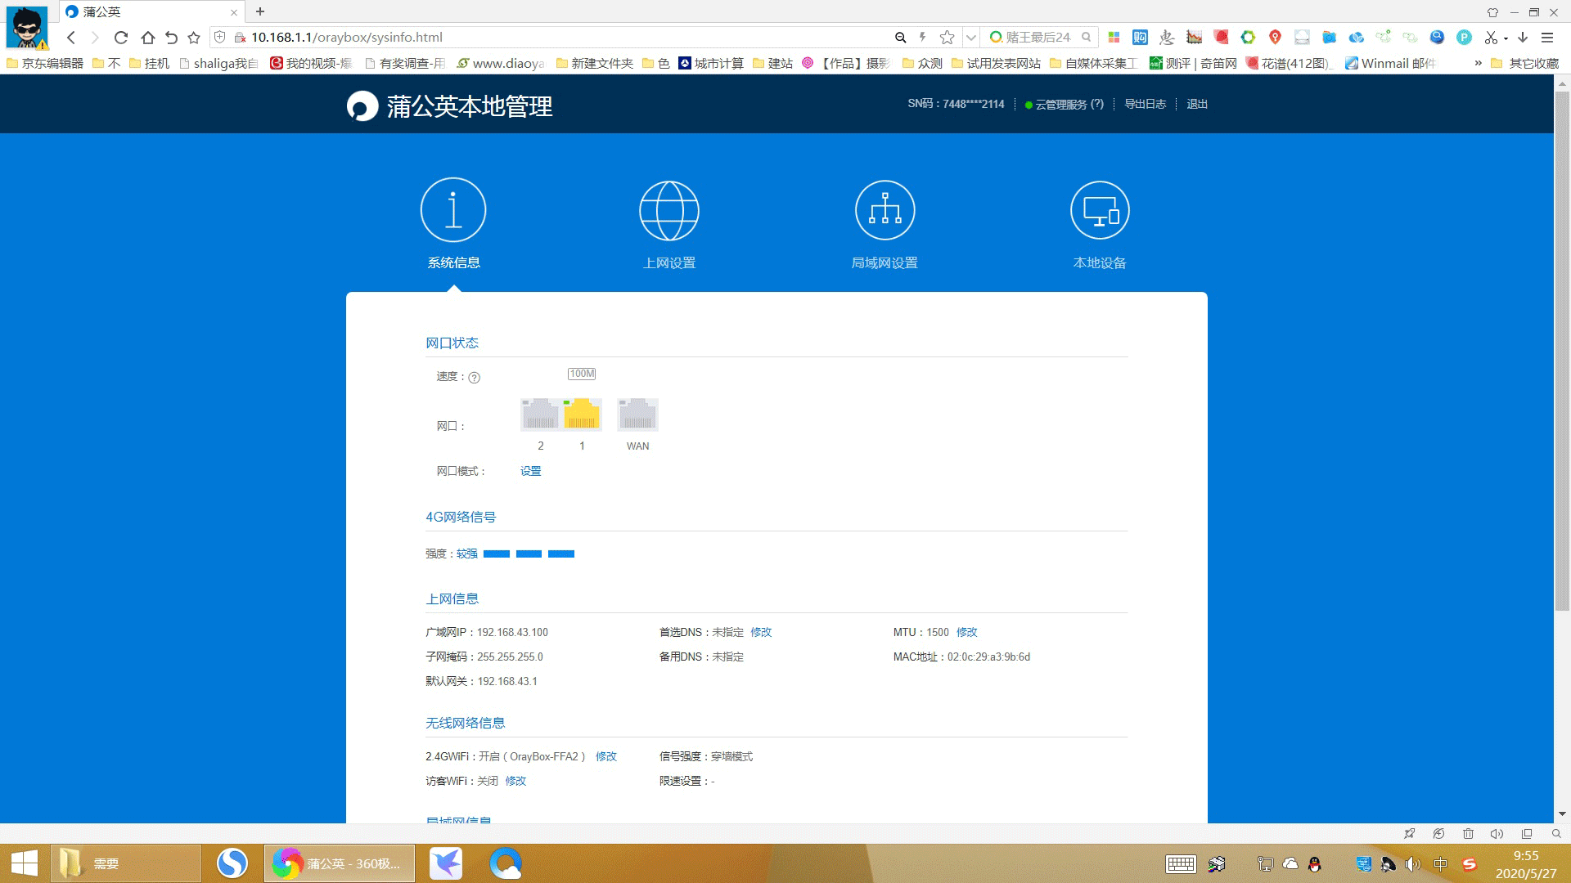Click the browser back arrow
Screen dimensions: 1571x883
71,38
